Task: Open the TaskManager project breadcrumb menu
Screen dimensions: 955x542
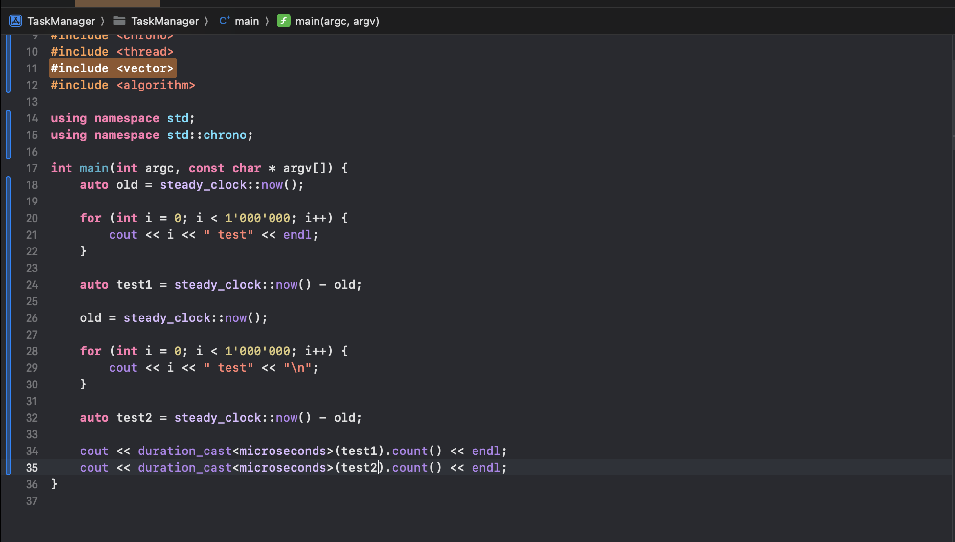Action: 61,21
